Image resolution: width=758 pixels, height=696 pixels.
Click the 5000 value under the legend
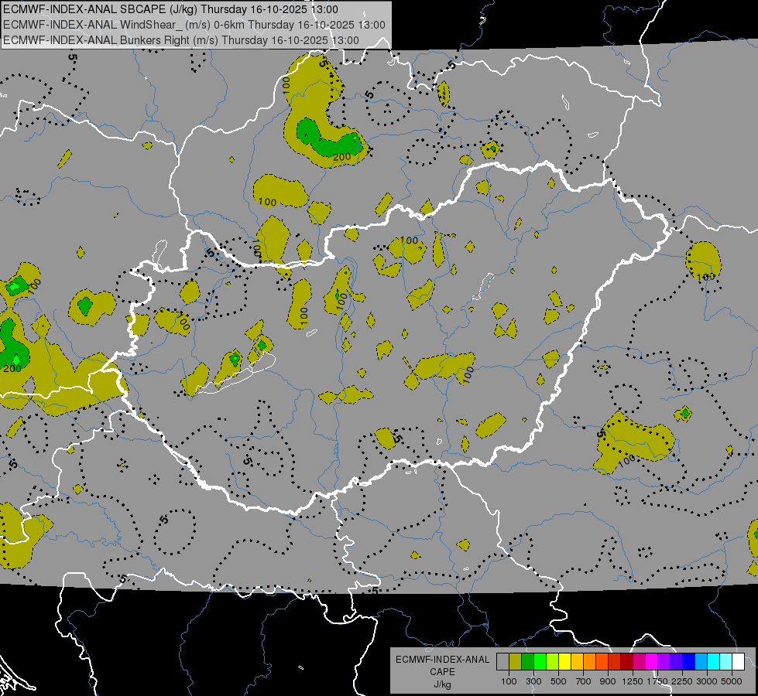732,681
